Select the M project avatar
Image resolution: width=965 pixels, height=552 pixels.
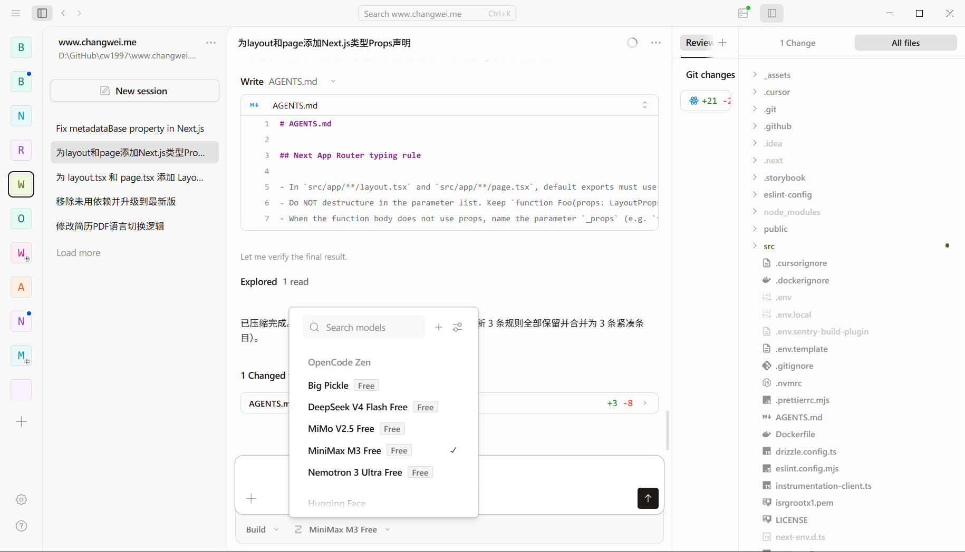point(21,356)
